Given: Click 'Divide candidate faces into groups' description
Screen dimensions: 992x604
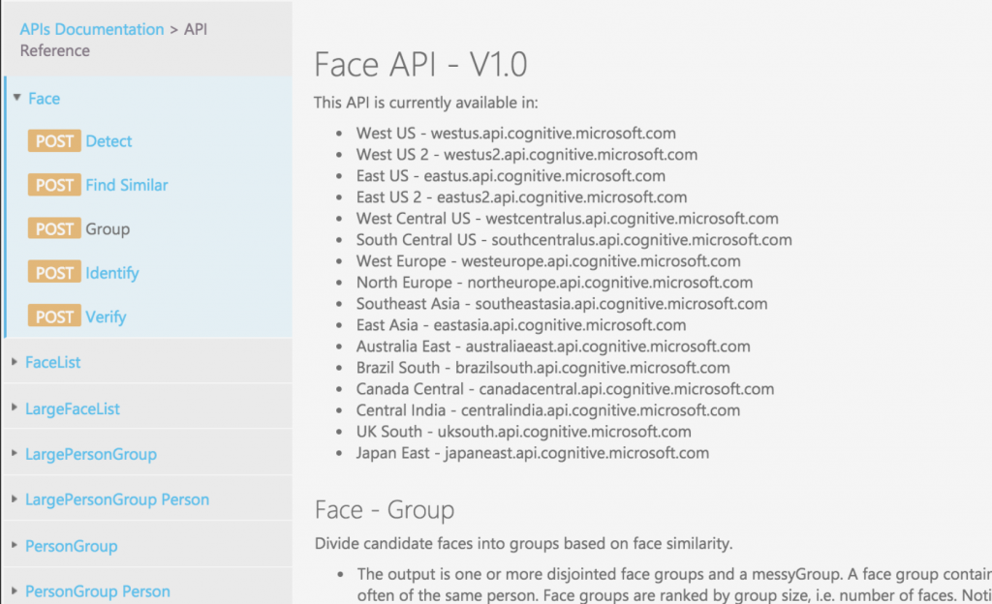Looking at the screenshot, I should coord(523,544).
